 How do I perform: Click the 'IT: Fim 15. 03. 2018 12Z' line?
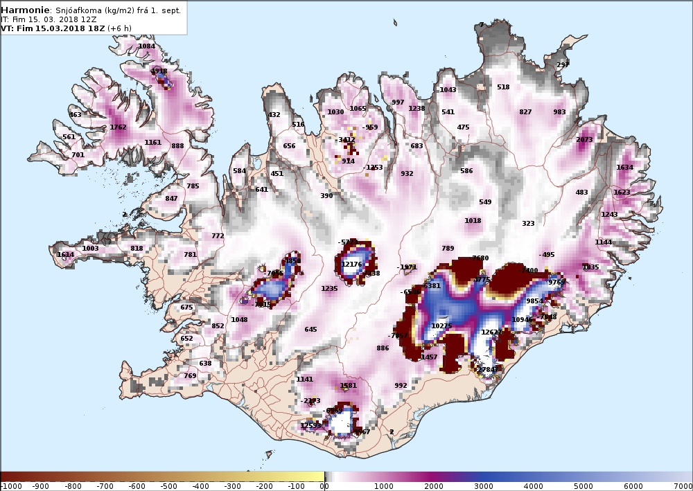[x=49, y=19]
